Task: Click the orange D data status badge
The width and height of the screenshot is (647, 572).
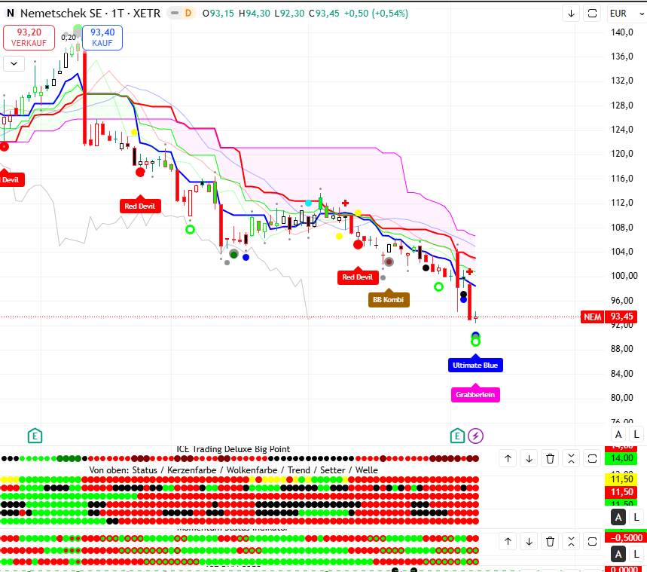Action: pyautogui.click(x=188, y=13)
